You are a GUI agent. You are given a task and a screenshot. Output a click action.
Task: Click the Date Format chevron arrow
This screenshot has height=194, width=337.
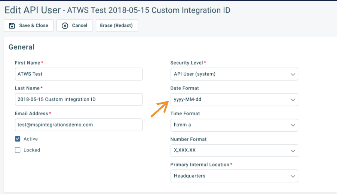(293, 100)
